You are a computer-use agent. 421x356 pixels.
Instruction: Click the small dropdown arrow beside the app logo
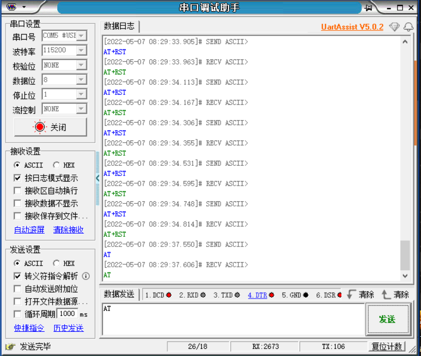click(24, 7)
